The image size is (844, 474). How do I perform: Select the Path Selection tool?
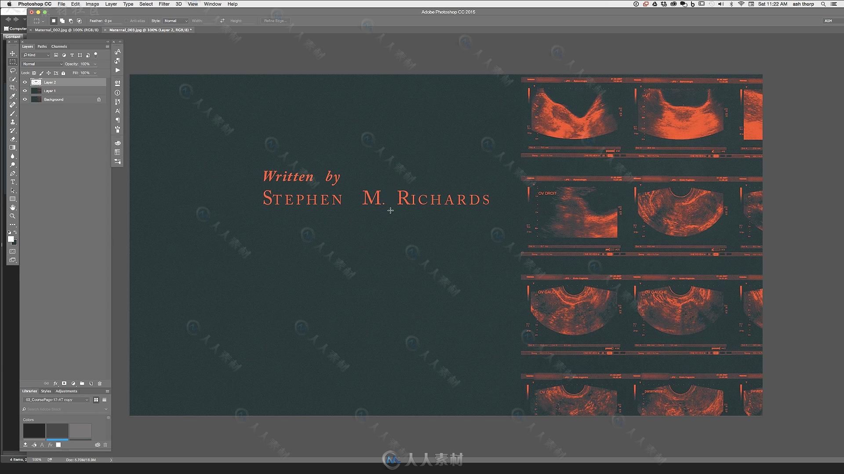(x=13, y=190)
